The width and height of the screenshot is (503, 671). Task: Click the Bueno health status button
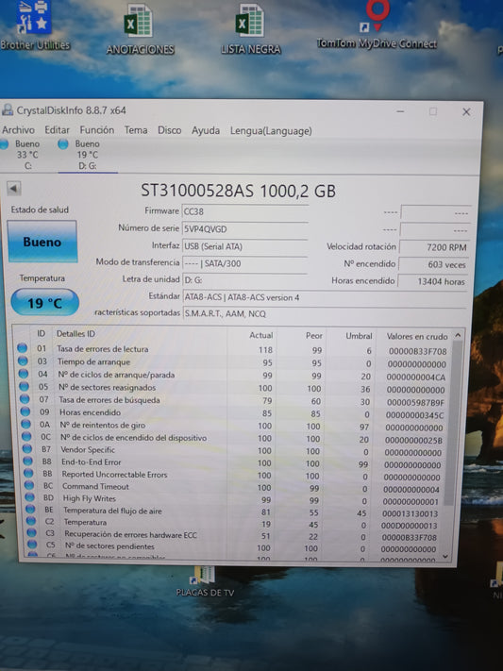[x=42, y=242]
